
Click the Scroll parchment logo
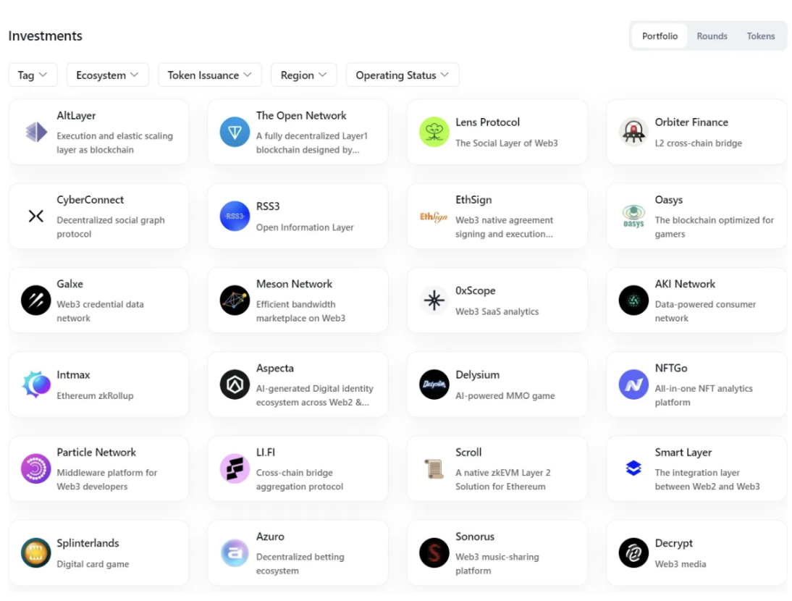pos(434,468)
